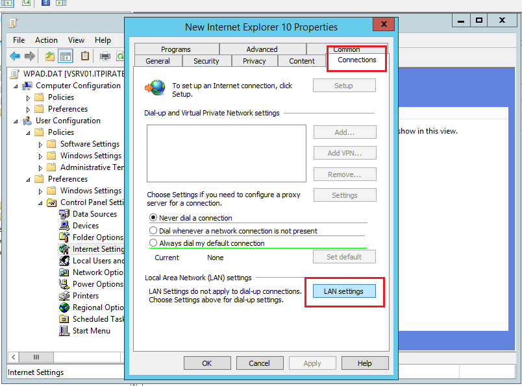Viewport: 522px width, 386px height.
Task: Select the Never dial a connection radio button
Action: [x=153, y=218]
